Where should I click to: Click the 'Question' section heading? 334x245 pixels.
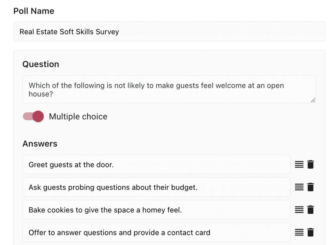click(41, 64)
